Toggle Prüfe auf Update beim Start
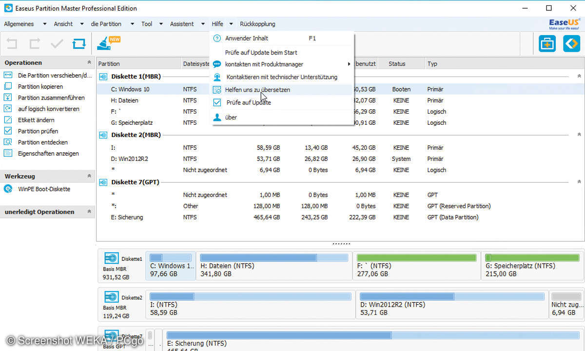The height and width of the screenshot is (351, 585). coord(261,52)
